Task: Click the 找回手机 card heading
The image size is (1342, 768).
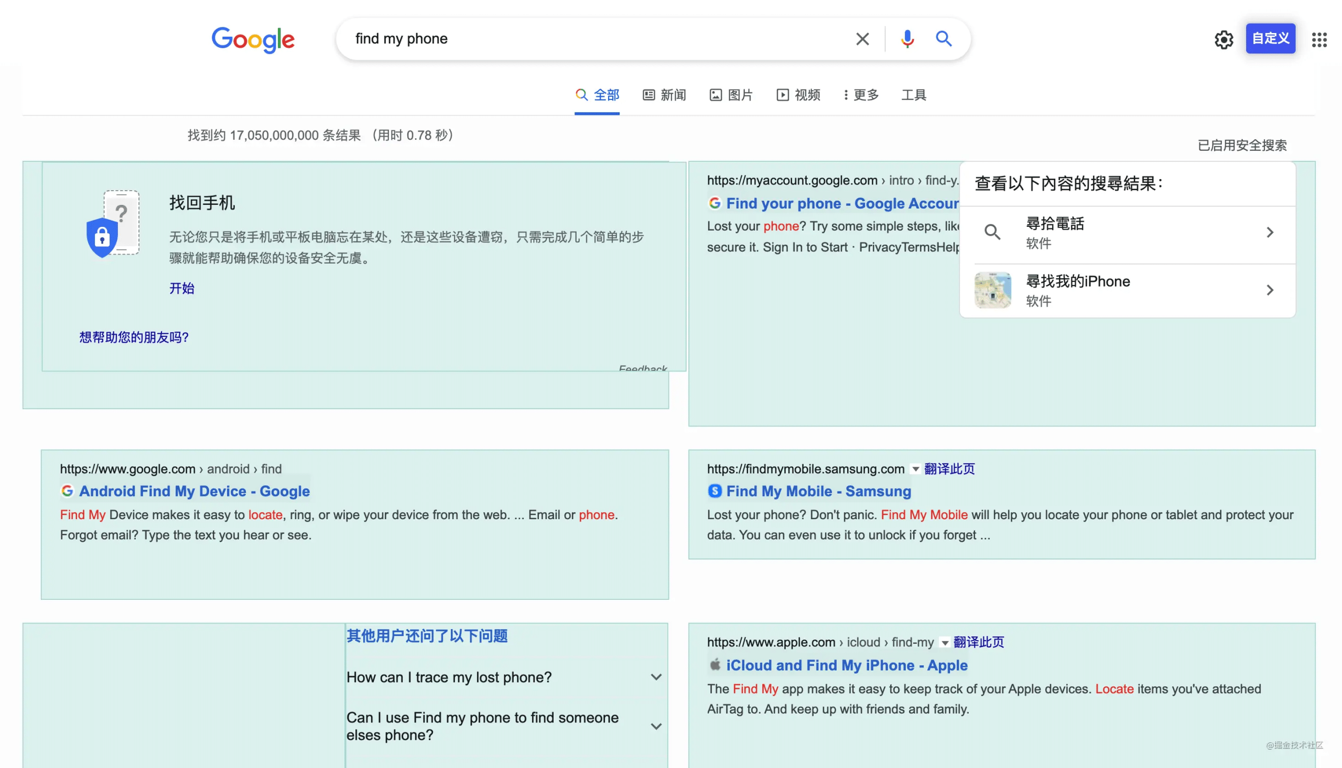Action: pos(202,203)
